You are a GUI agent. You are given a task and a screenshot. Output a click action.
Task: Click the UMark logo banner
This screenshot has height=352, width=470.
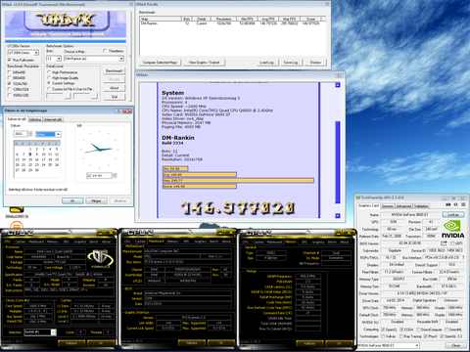(x=66, y=24)
